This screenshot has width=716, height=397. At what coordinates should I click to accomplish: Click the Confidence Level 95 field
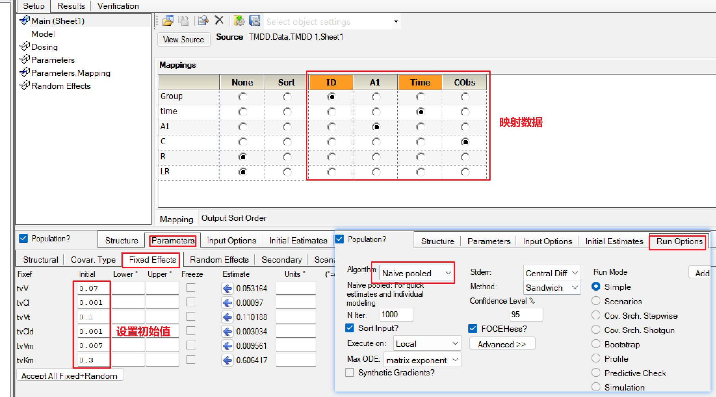click(x=526, y=315)
